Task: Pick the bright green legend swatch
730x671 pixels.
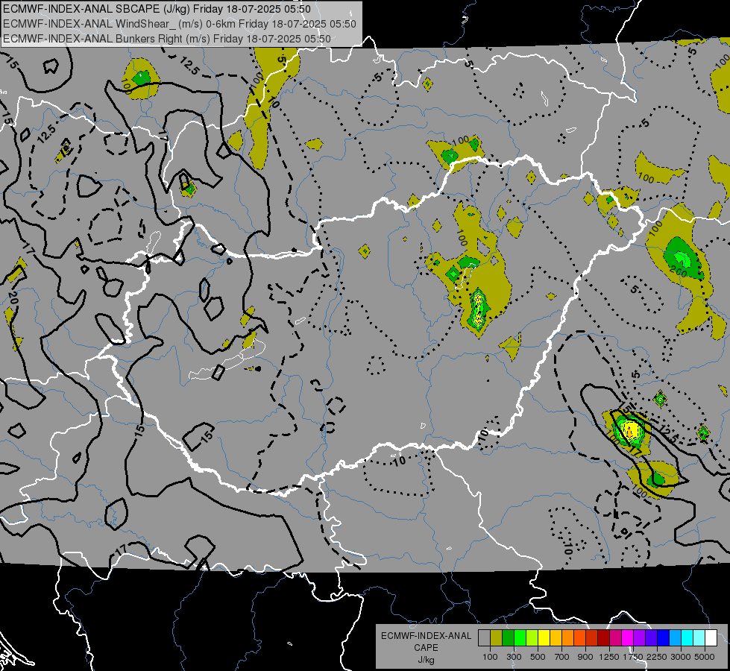Action: tap(520, 638)
